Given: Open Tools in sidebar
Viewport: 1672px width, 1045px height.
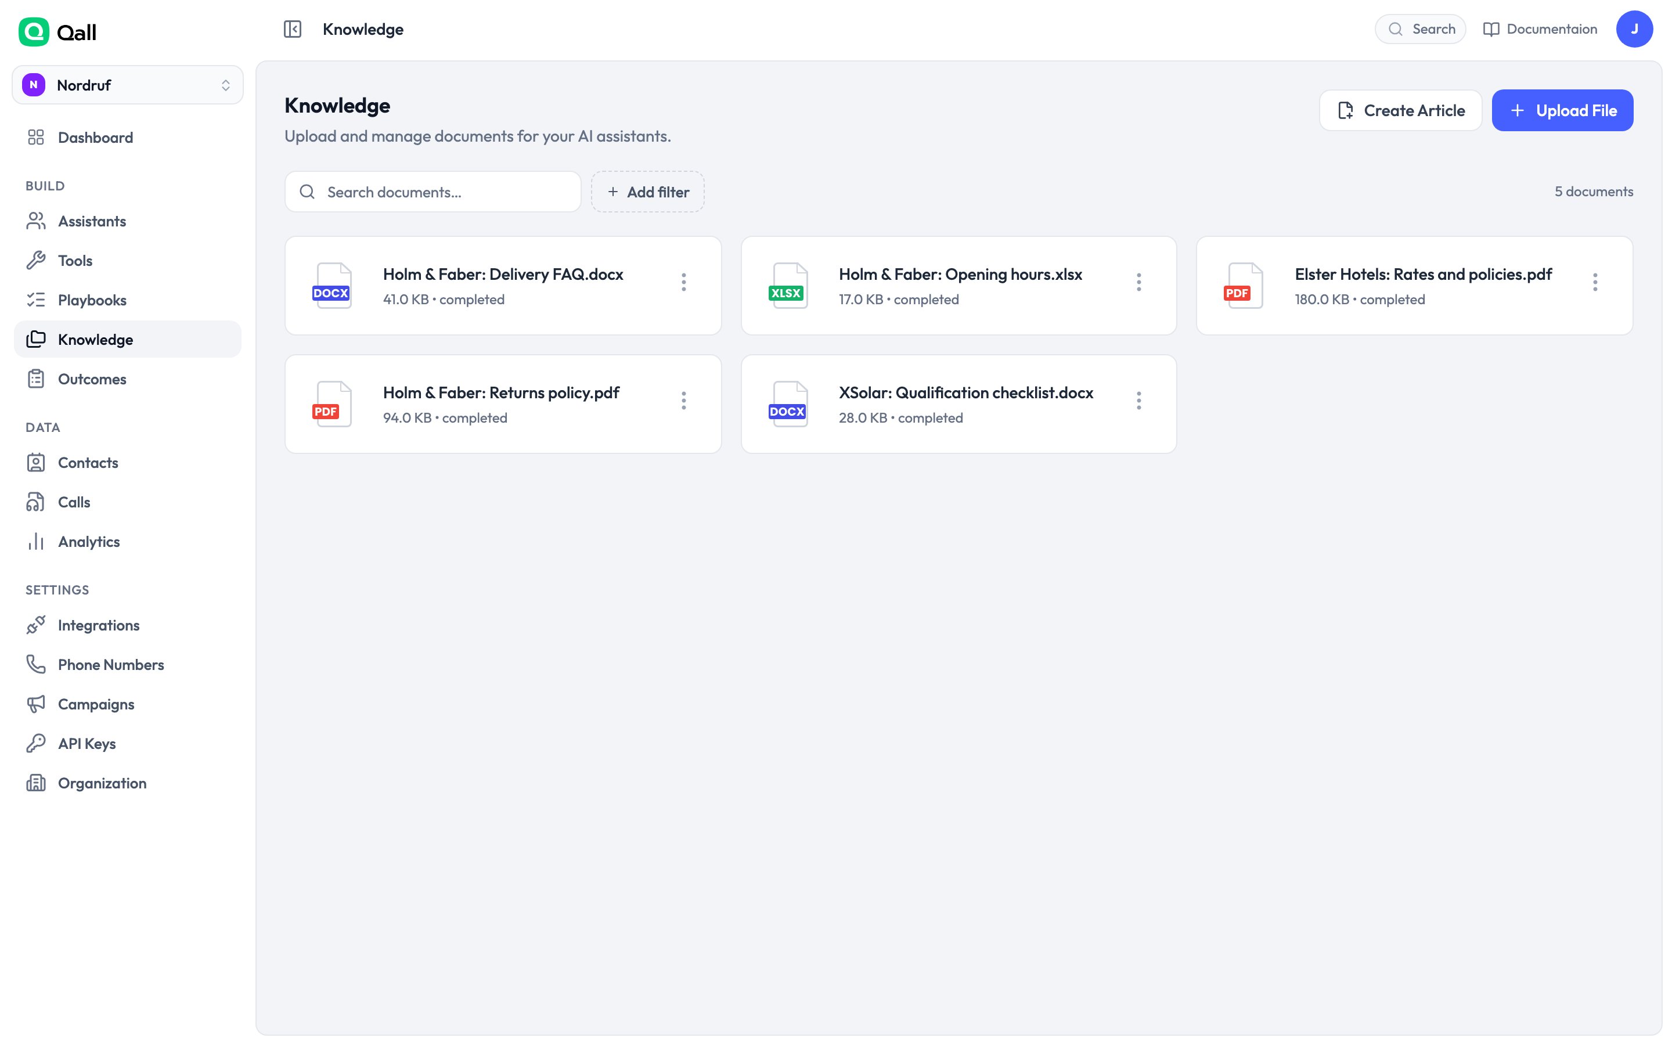Looking at the screenshot, I should 128,261.
